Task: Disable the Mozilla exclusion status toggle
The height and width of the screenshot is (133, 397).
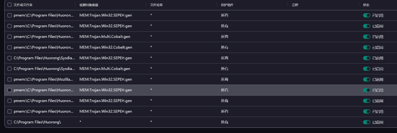Action: point(366,79)
